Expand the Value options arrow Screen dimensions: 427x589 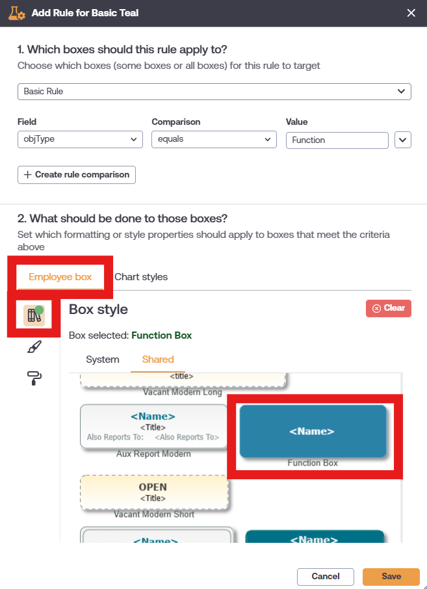(403, 140)
